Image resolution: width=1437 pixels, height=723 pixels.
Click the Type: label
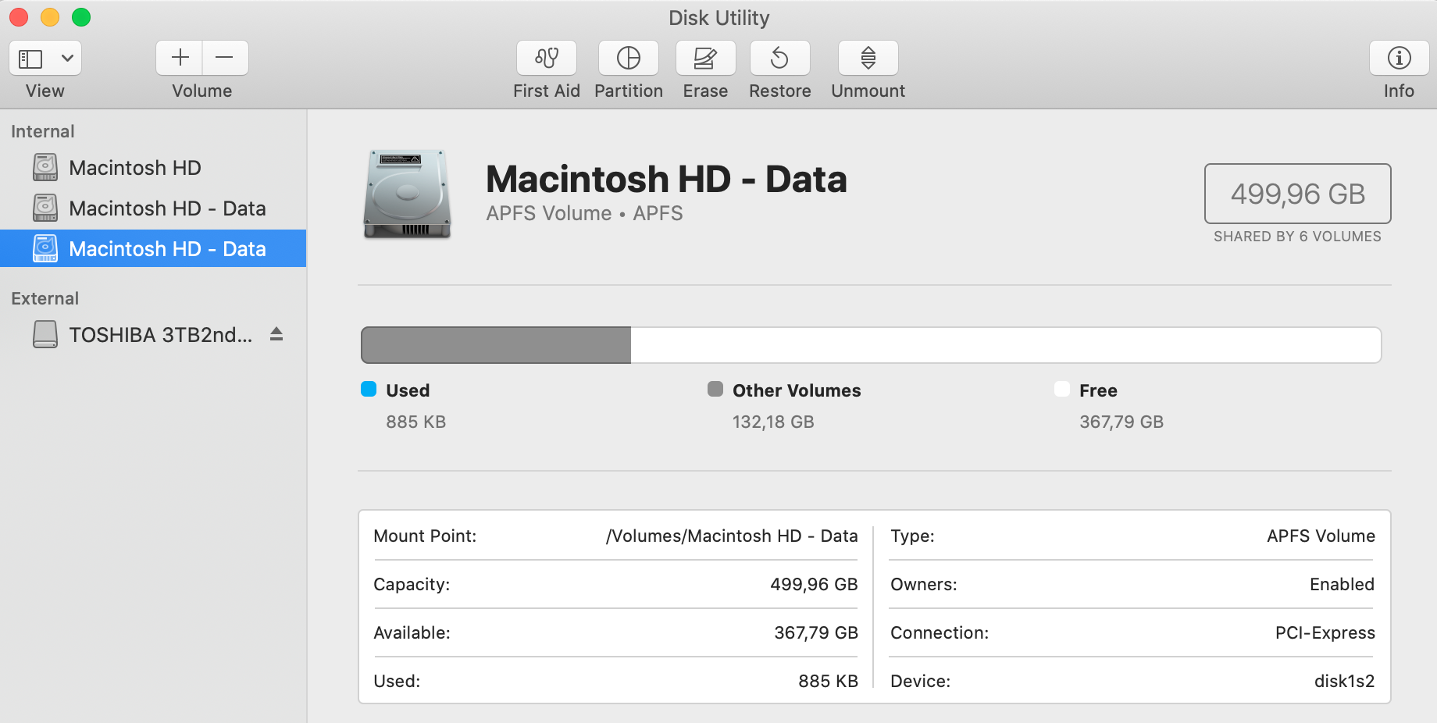(912, 536)
